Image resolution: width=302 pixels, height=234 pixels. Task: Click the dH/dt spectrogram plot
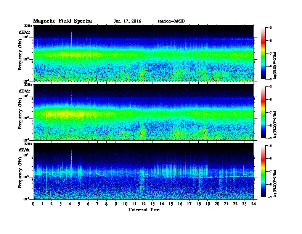pyautogui.click(x=144, y=53)
